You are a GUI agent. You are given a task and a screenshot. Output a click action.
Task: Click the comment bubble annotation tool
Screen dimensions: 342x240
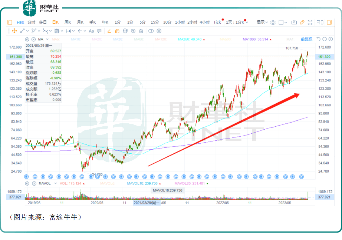(100, 31)
